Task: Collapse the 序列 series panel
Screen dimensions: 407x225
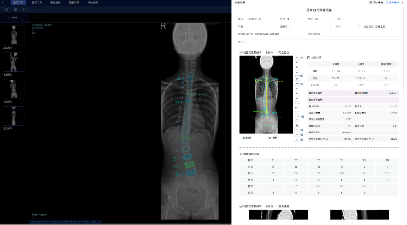Action: (x=9, y=18)
